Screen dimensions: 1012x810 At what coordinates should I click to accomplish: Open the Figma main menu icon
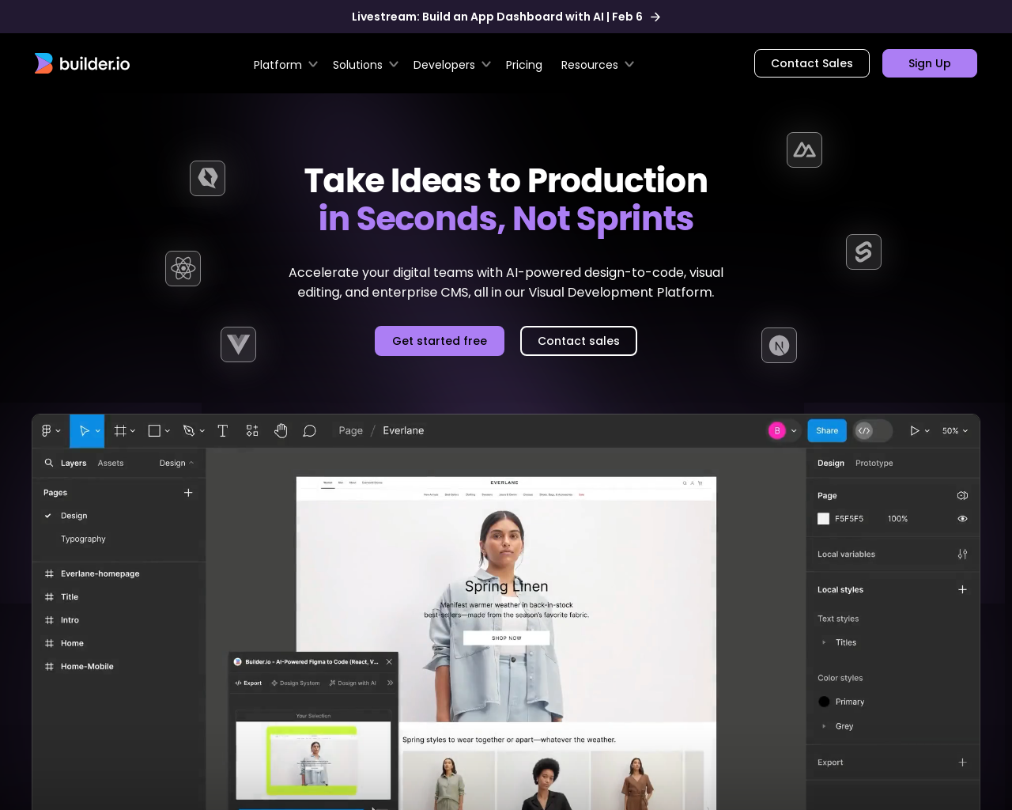click(x=51, y=430)
